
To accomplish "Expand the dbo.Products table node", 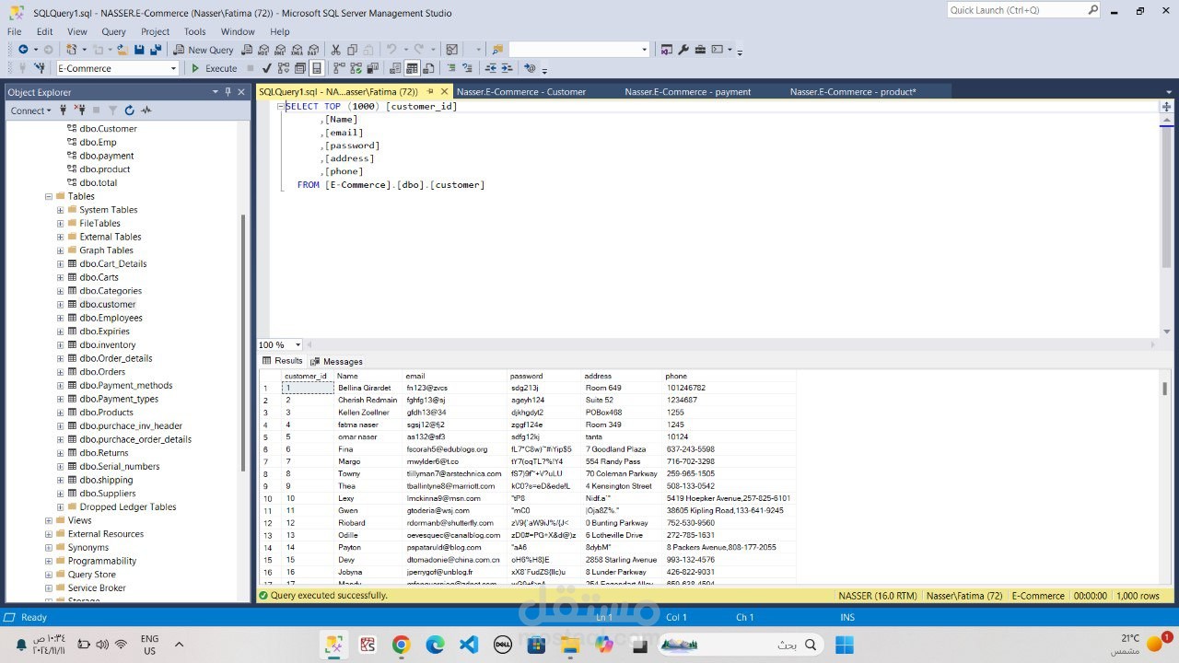I will tap(61, 413).
